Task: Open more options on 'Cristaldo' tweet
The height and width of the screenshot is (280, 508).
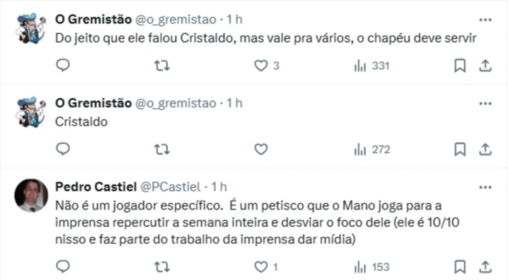Action: click(485, 103)
